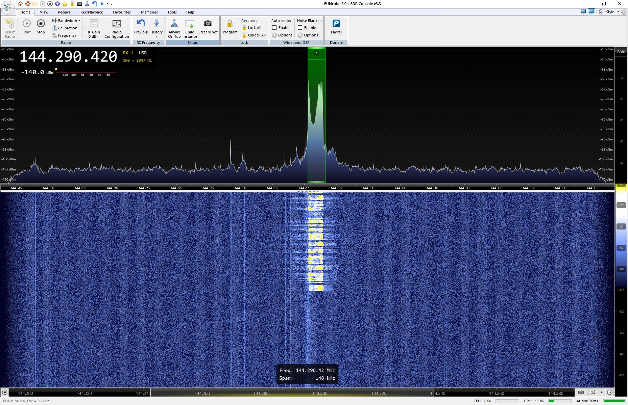Enable the Noise Blanker checkbox
This screenshot has width=628, height=405.
tap(300, 28)
